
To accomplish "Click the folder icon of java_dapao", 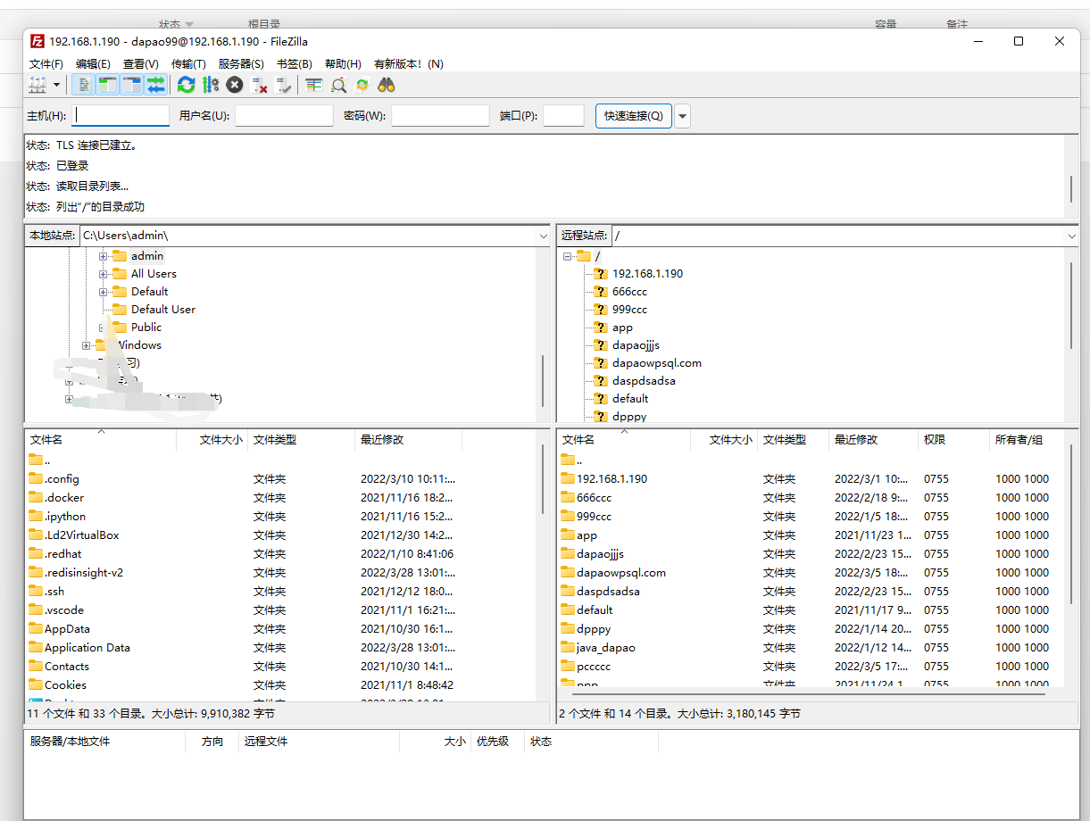I will click(x=569, y=648).
